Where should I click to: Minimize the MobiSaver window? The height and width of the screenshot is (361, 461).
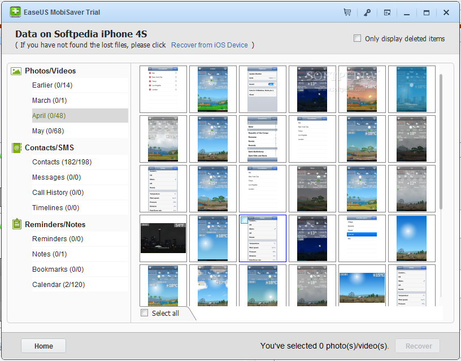(407, 13)
